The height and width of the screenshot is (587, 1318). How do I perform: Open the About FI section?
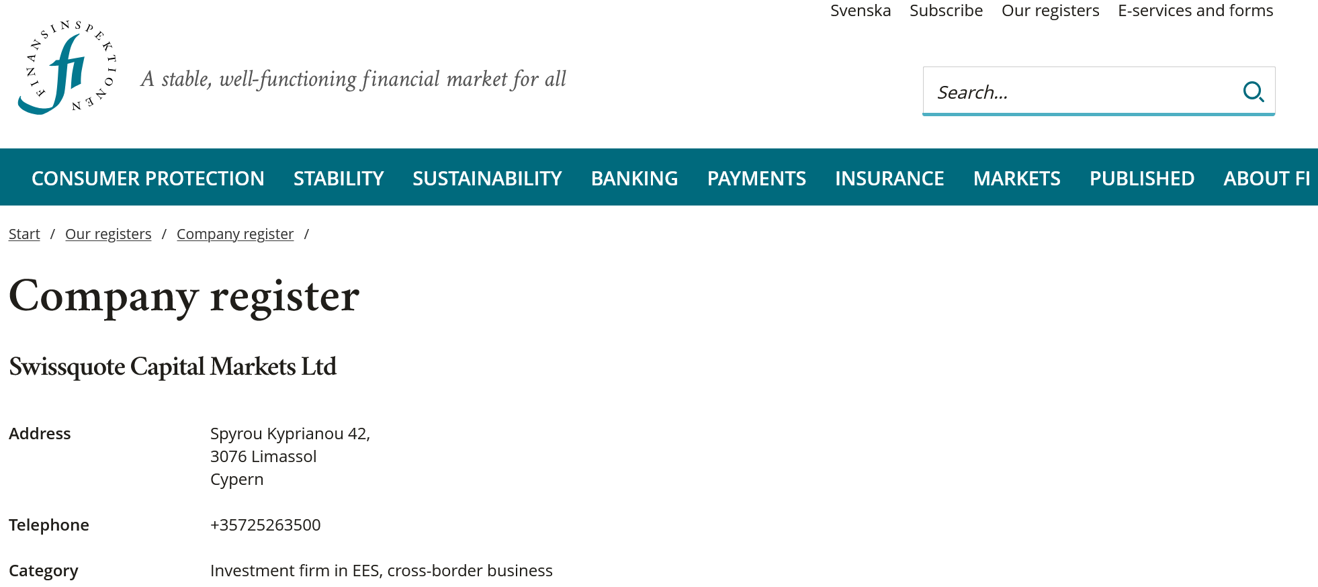[x=1267, y=177]
